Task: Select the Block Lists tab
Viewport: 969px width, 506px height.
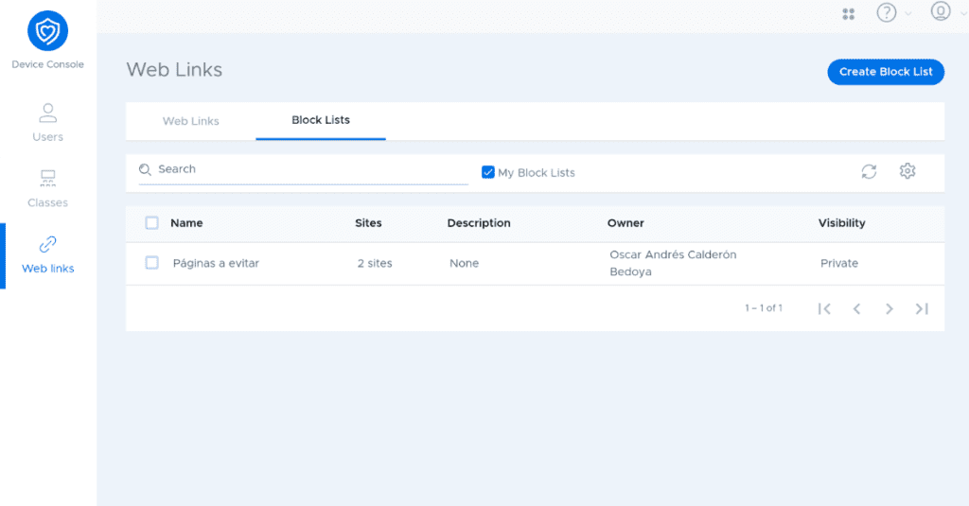Action: pyautogui.click(x=320, y=120)
